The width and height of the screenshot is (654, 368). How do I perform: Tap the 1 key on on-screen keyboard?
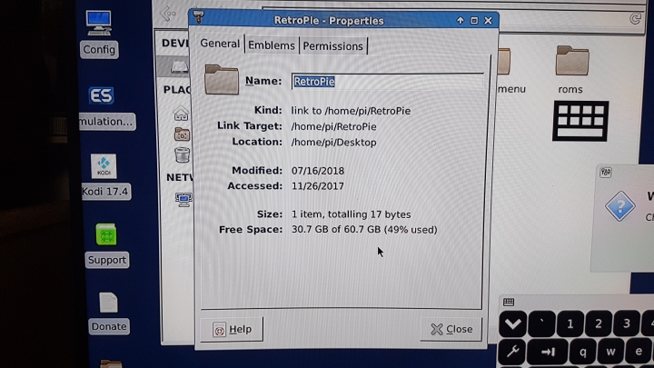(x=570, y=323)
